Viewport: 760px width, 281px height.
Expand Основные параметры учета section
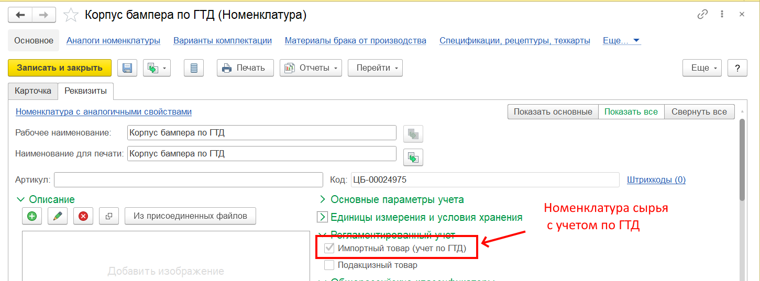[x=397, y=199]
